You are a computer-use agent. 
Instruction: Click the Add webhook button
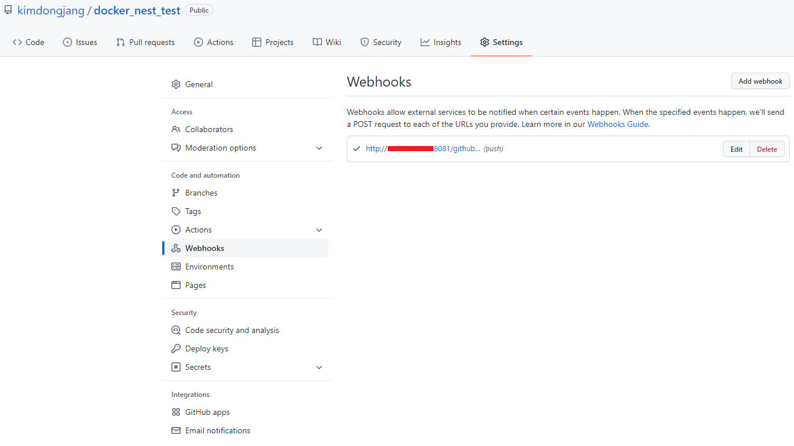pyautogui.click(x=761, y=81)
